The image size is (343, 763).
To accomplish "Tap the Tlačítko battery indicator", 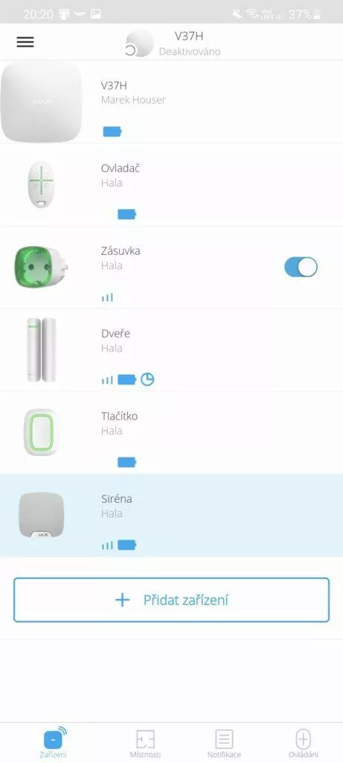I will 126,462.
